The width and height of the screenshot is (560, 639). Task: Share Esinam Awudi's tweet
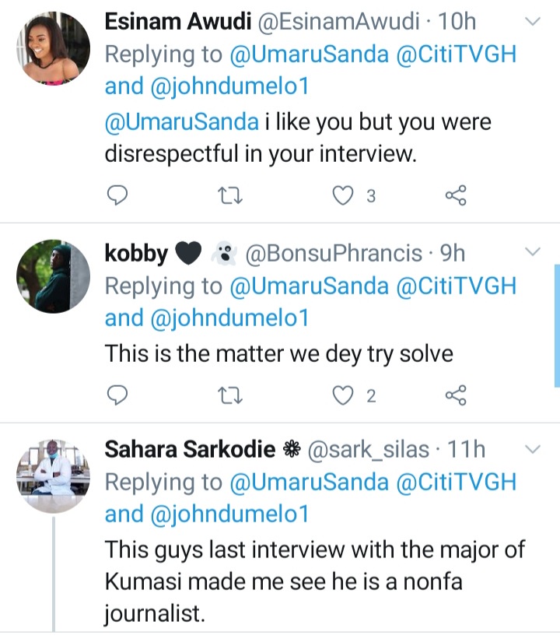456,195
